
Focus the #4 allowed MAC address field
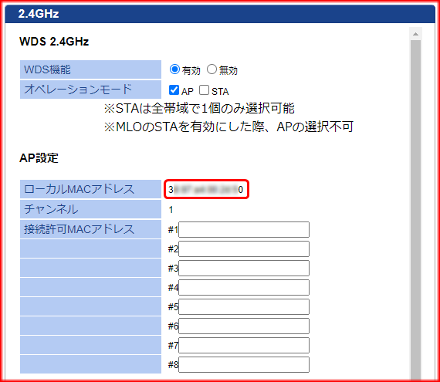click(244, 287)
